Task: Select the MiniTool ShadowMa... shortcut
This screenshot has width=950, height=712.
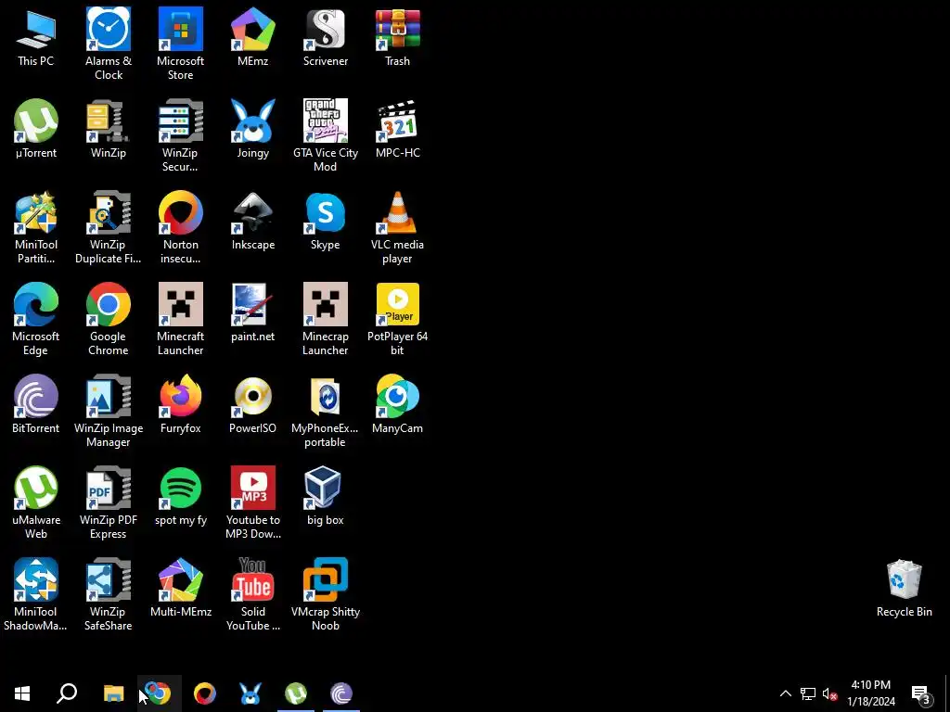Action: (x=36, y=594)
